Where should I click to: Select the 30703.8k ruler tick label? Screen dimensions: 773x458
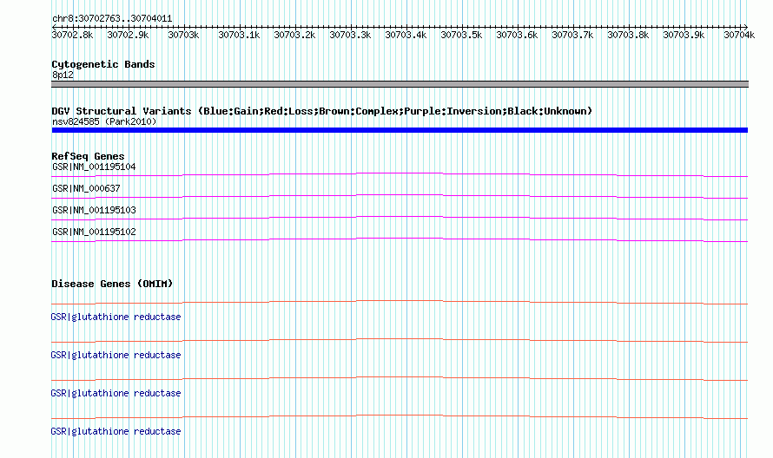pos(628,35)
